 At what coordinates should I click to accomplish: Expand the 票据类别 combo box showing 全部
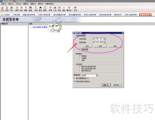point(97,75)
